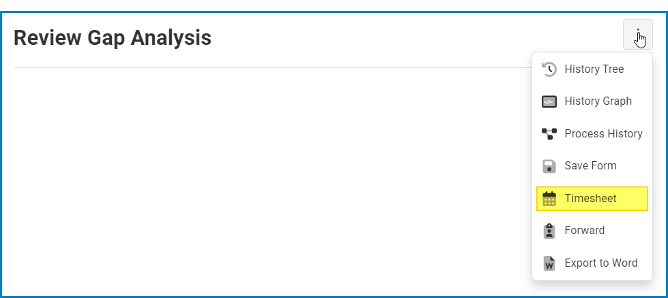Click the Process History flow icon

pos(549,134)
